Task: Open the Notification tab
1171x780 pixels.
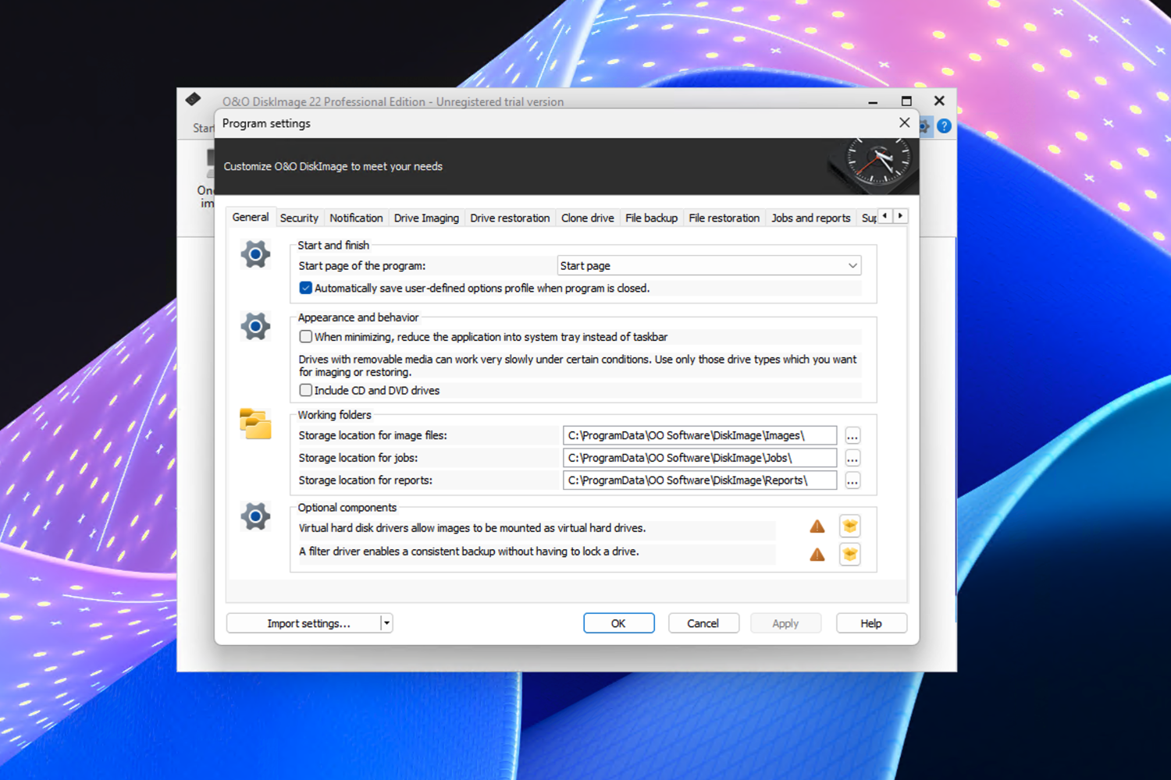Action: 356,218
